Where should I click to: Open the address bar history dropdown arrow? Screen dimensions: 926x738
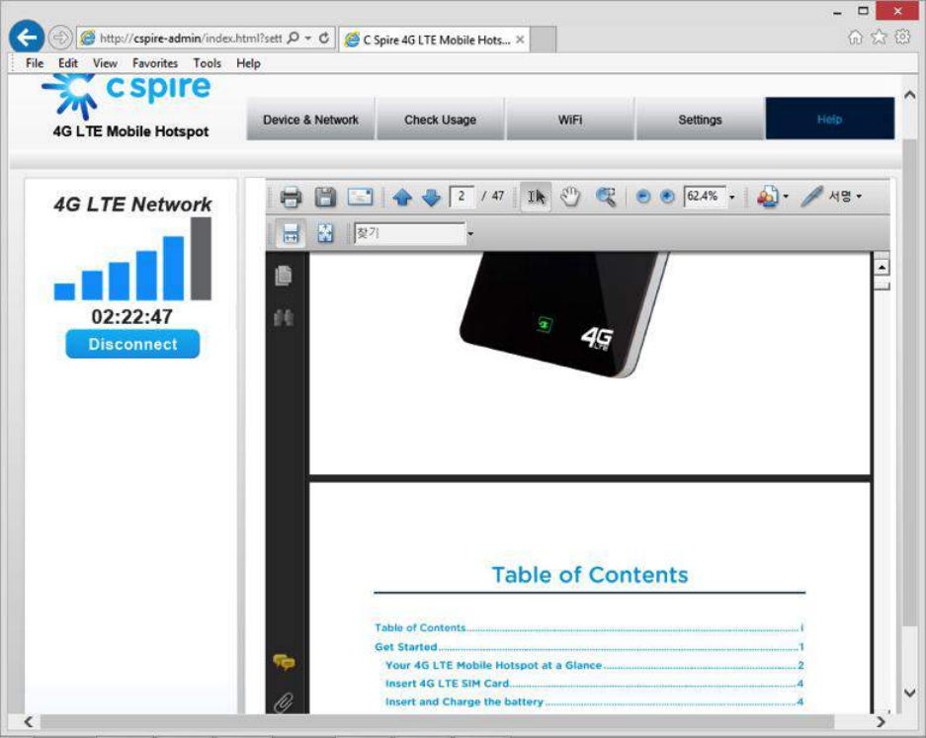(308, 39)
